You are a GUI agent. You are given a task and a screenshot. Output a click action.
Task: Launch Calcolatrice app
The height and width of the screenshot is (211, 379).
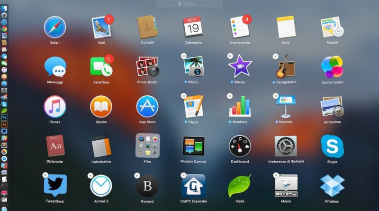pos(101,146)
